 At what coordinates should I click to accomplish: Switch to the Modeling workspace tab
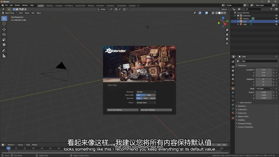click(49, 6)
